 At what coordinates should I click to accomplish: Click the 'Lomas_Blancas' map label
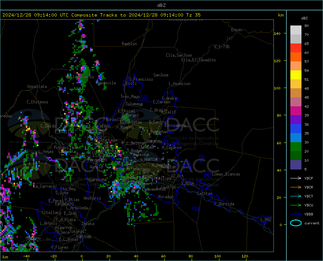tap(226, 174)
